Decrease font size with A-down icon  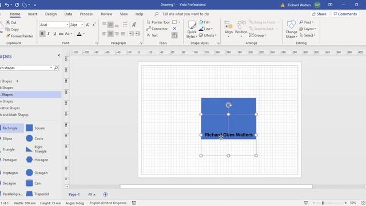coord(94,25)
